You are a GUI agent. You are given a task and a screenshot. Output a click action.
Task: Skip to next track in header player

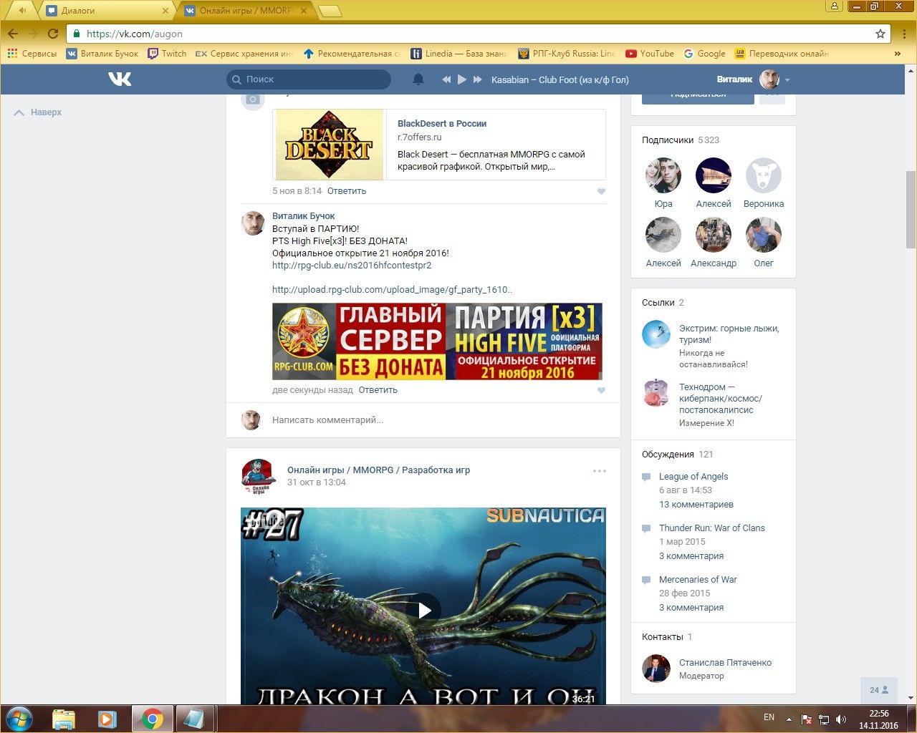(x=478, y=79)
